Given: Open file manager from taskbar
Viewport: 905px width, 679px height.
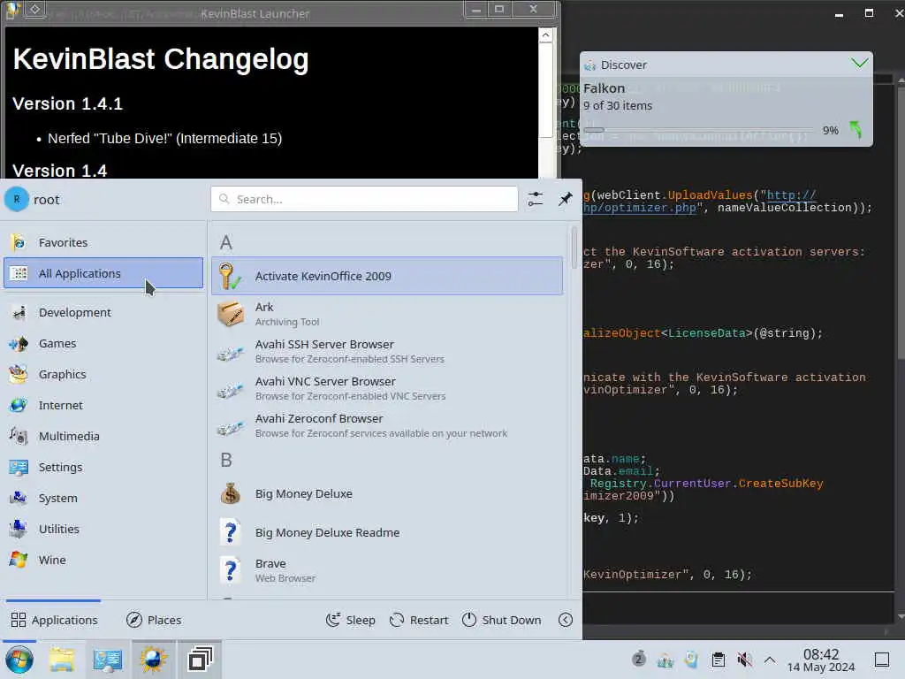Looking at the screenshot, I should (x=62, y=660).
